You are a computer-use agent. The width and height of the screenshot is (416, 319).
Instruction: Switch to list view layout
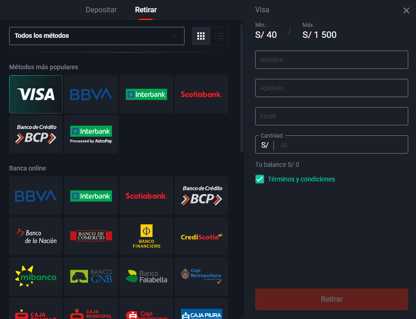click(219, 36)
